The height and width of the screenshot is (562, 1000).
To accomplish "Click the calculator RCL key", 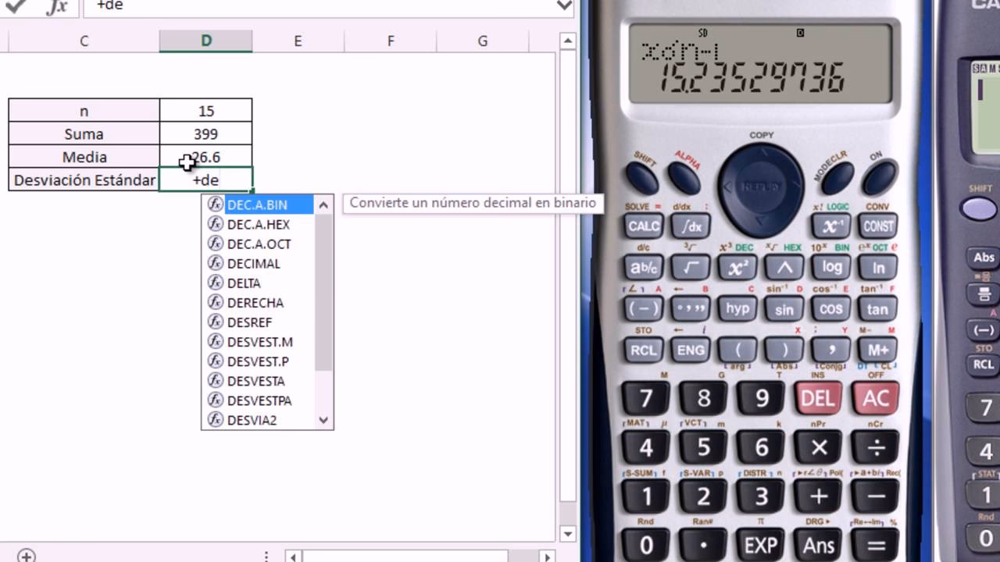I will point(644,350).
